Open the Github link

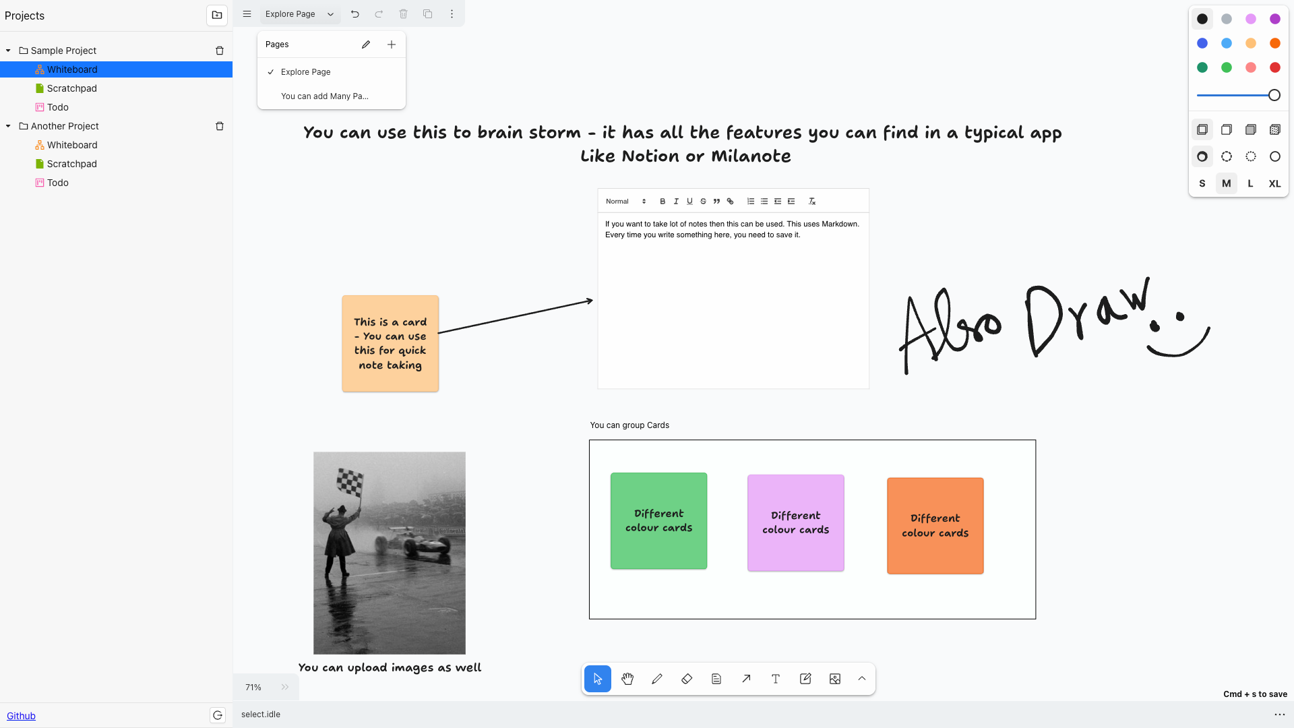point(21,716)
